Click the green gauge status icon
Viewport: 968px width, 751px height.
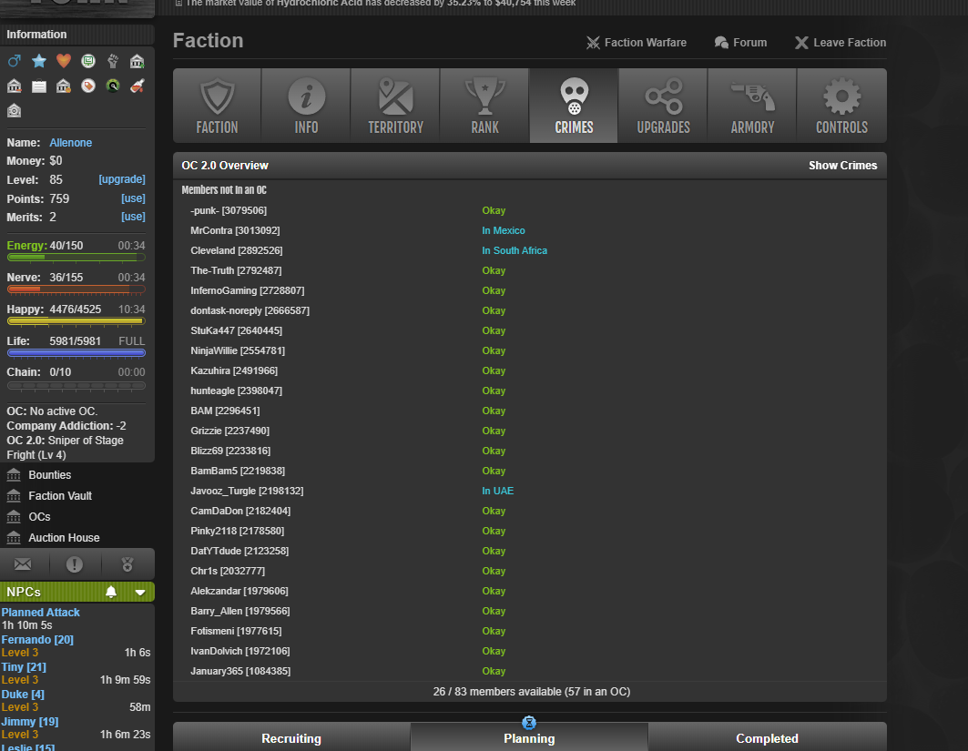[x=112, y=86]
